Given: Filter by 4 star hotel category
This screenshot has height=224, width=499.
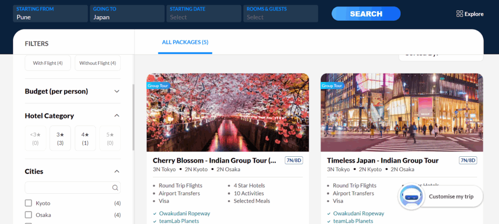Looking at the screenshot, I should pos(85,138).
